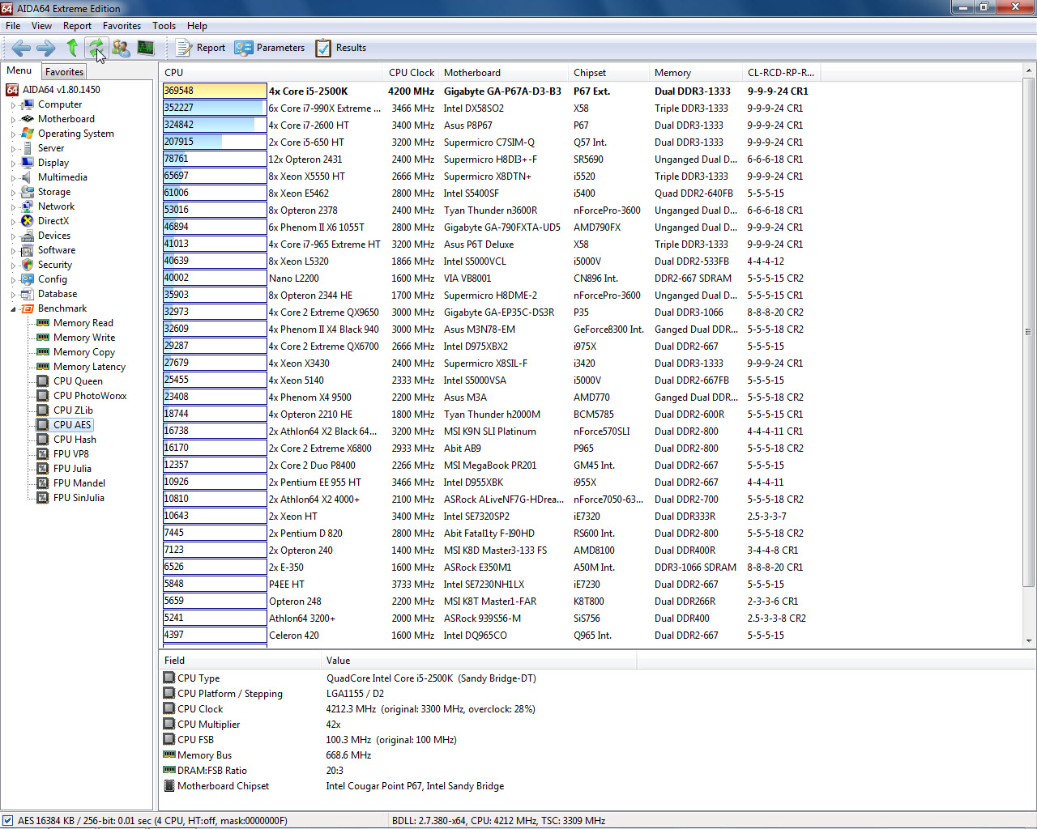
Task: Click the Software disc icon in the tree
Action: [x=28, y=250]
